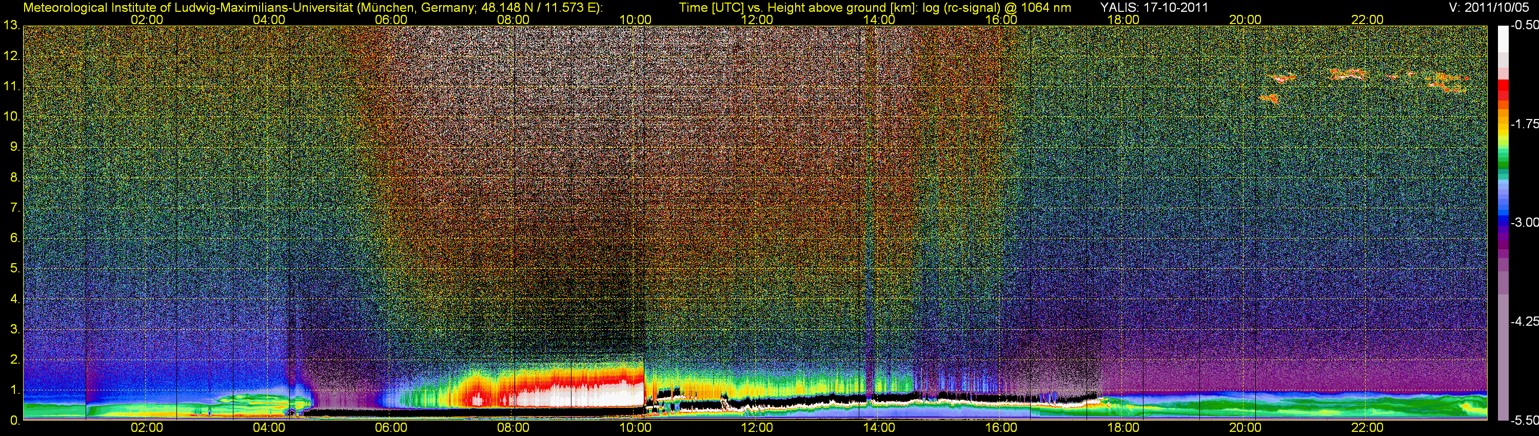
Task: Select the 06:00 label on the top time axis
Action: pos(391,19)
